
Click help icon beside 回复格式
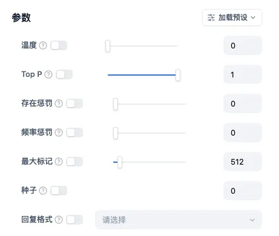tap(59, 220)
